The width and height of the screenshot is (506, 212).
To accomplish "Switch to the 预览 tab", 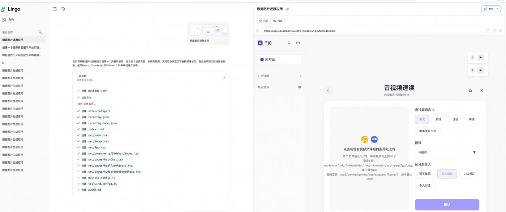I will [x=278, y=21].
